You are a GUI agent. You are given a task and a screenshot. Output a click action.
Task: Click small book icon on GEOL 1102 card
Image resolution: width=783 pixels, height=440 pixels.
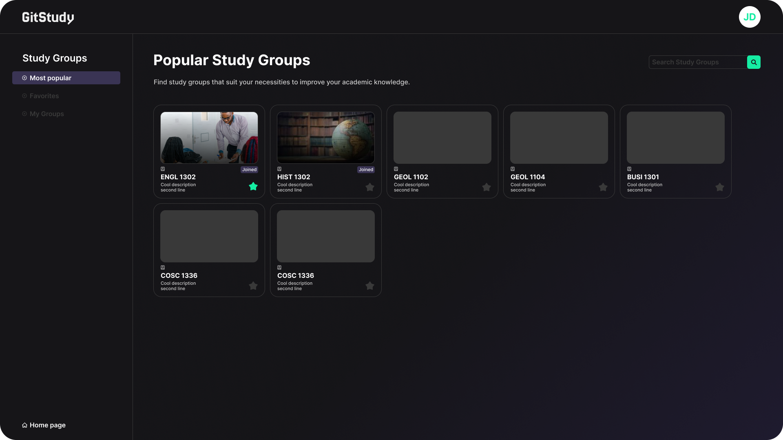click(x=396, y=169)
